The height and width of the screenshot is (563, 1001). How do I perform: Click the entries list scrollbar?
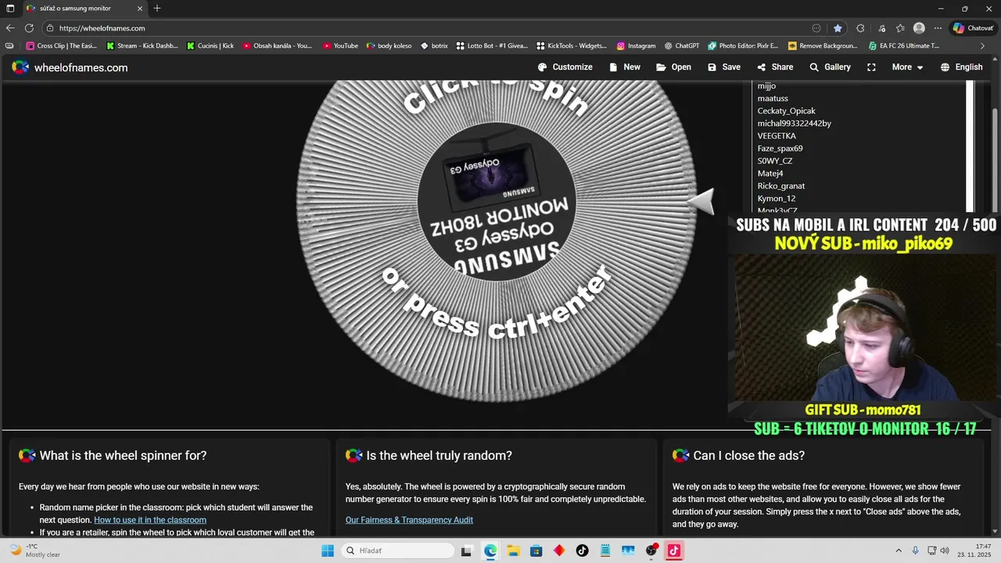pyautogui.click(x=971, y=145)
